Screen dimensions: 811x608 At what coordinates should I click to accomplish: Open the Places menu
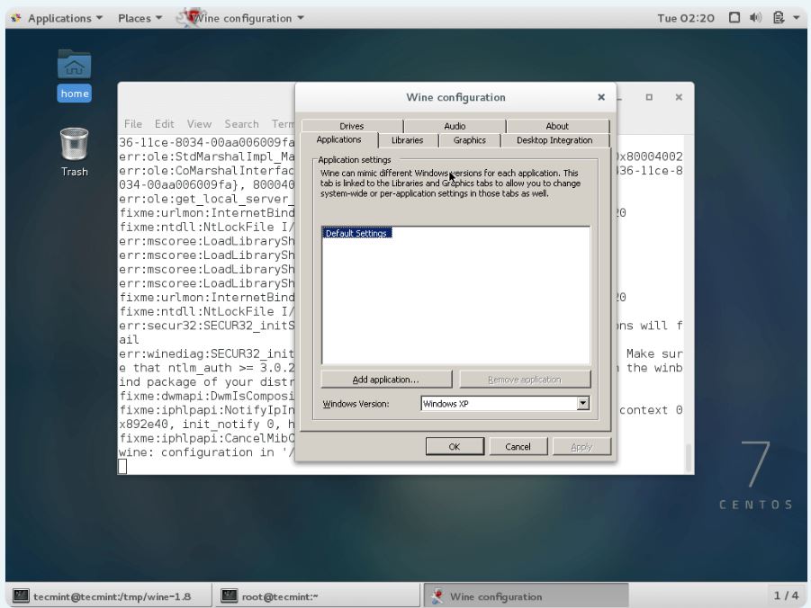140,18
